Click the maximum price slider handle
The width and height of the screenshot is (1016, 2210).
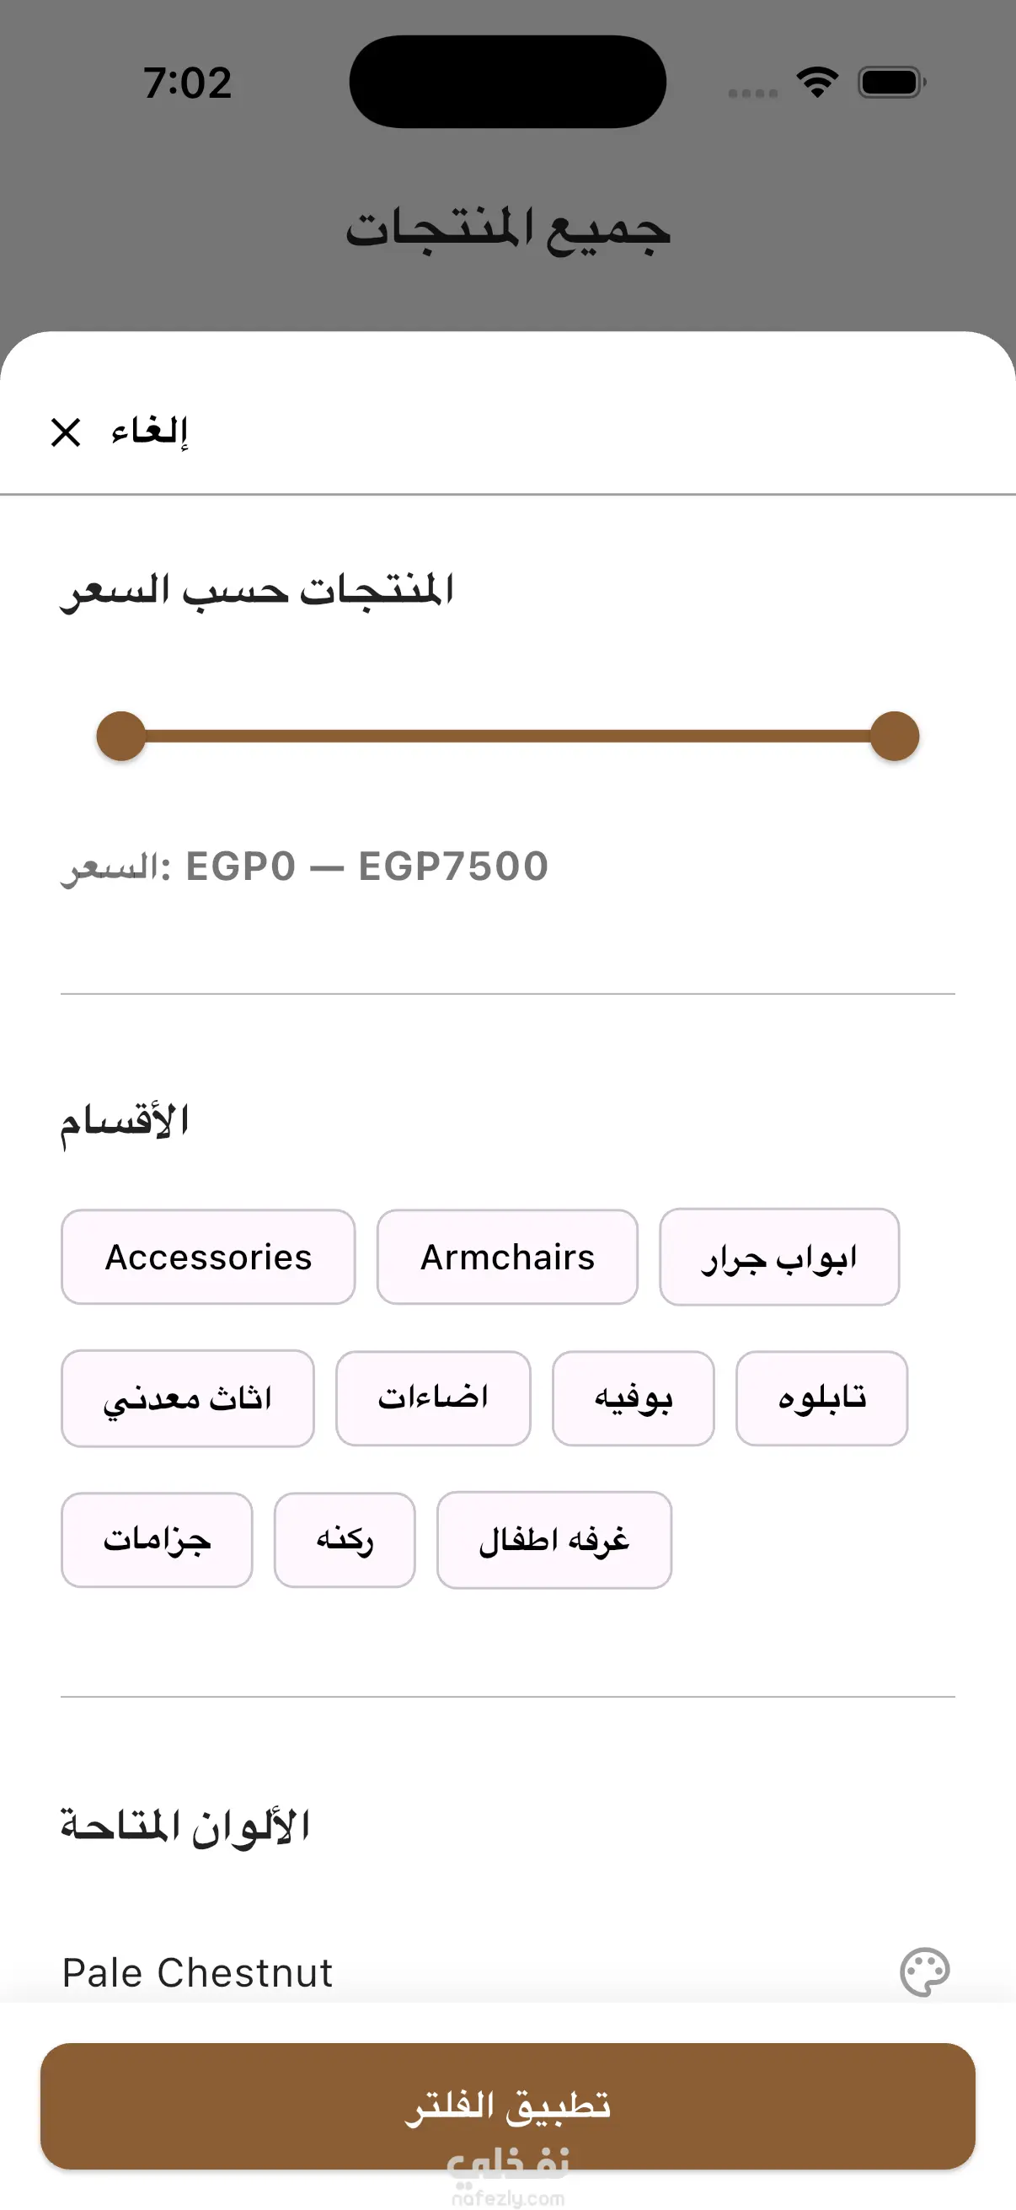[894, 736]
